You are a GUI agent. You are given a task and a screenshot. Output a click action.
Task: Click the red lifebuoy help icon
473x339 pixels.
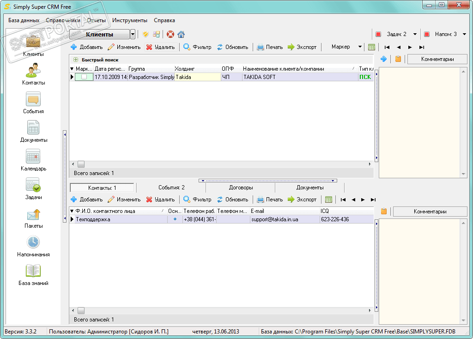pyautogui.click(x=170, y=34)
